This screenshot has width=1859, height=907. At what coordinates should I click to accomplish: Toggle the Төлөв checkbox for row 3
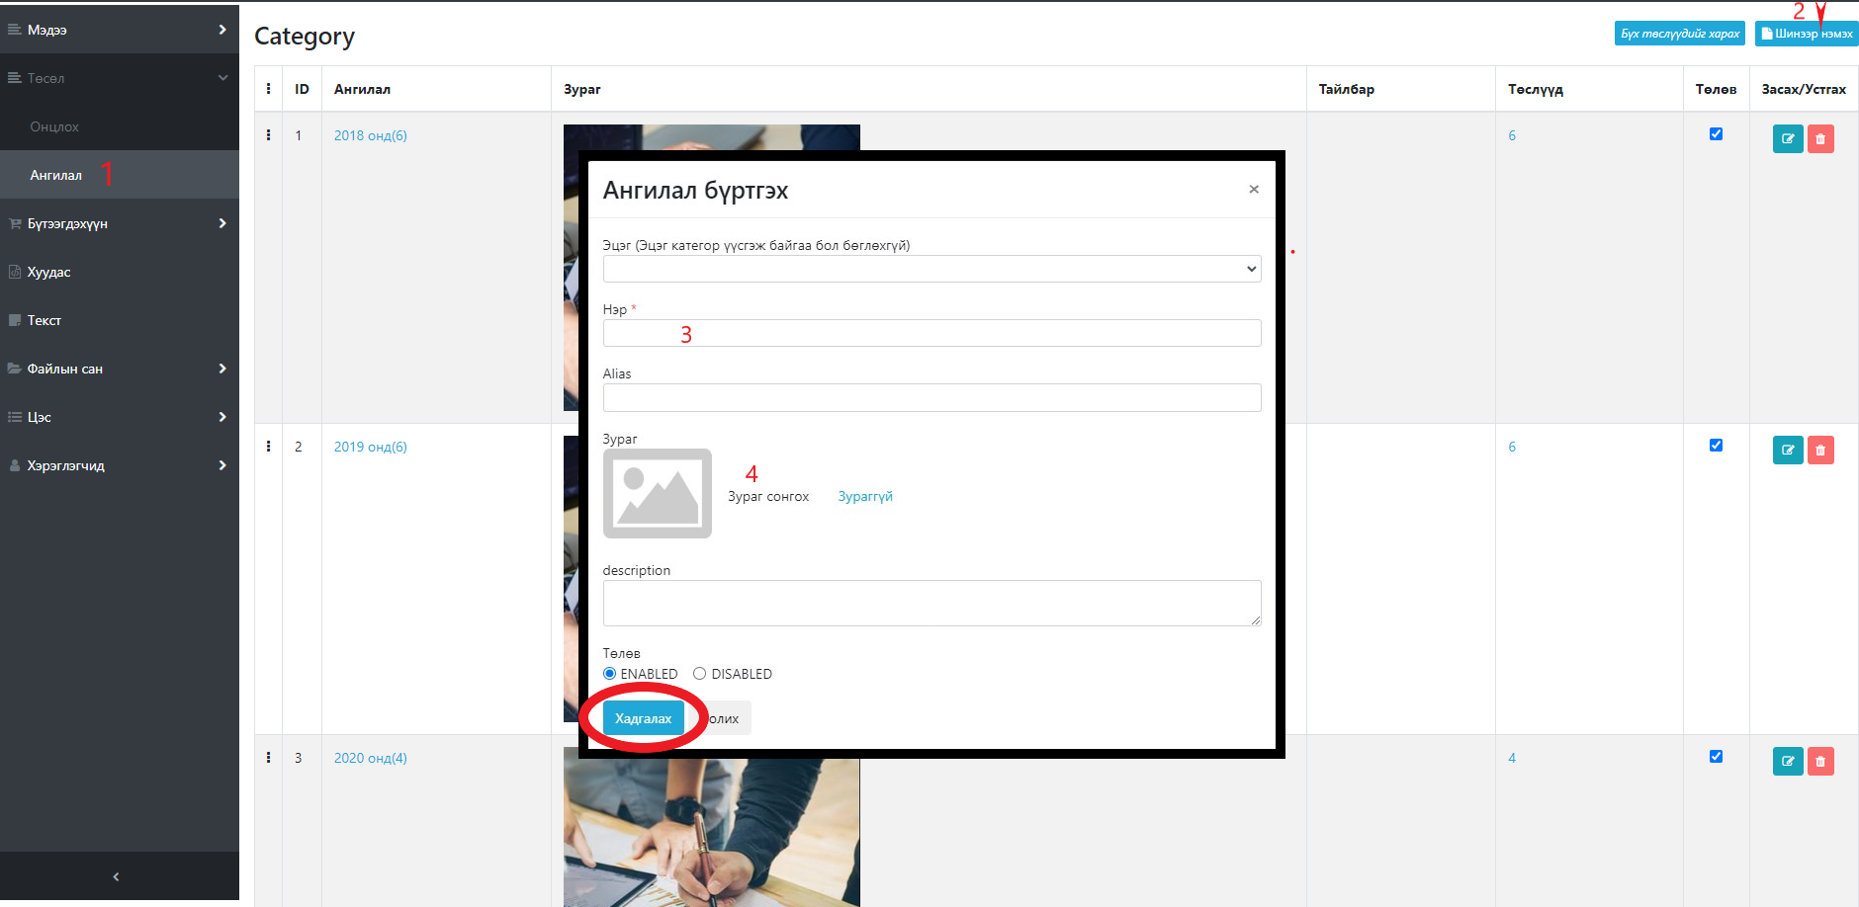[1716, 757]
